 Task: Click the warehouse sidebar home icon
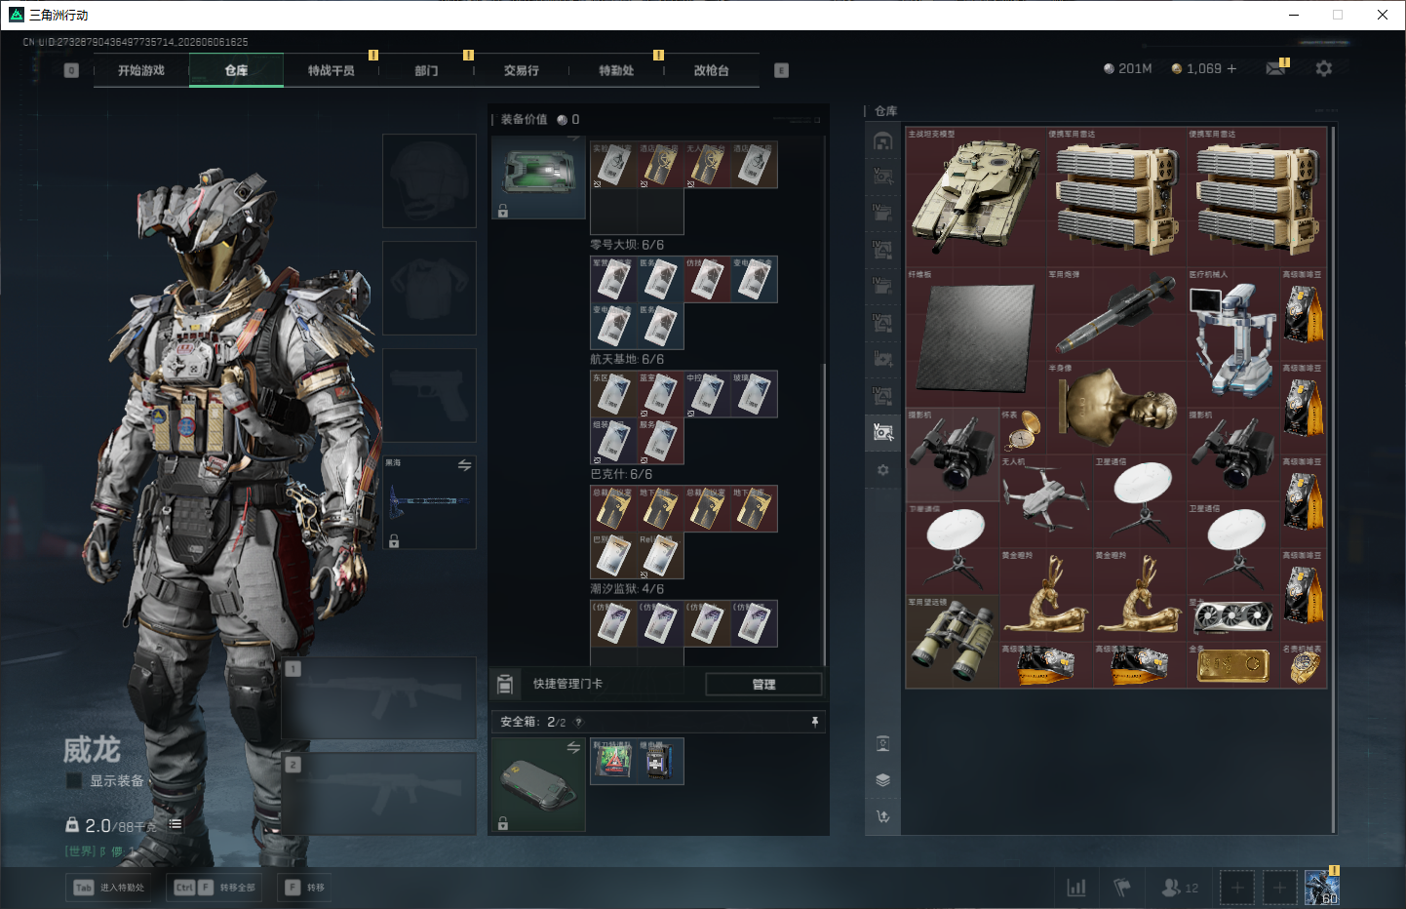click(883, 141)
